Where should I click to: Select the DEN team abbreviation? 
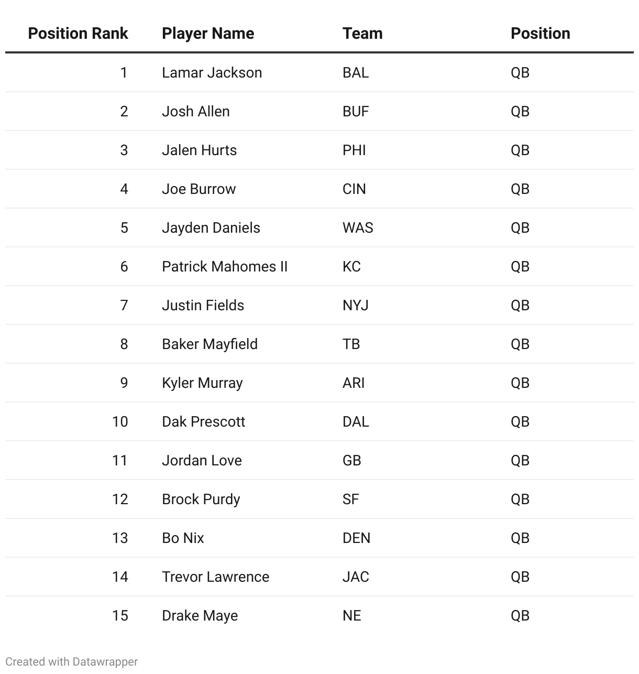[356, 538]
